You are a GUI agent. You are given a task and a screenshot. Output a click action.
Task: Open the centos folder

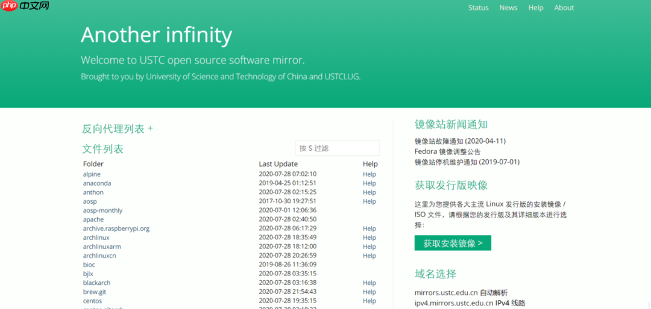[x=92, y=301]
